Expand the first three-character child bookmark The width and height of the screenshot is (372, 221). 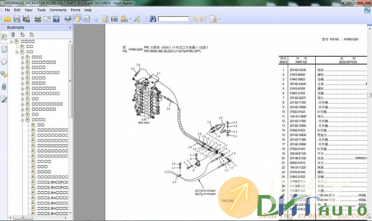pyautogui.click(x=22, y=57)
